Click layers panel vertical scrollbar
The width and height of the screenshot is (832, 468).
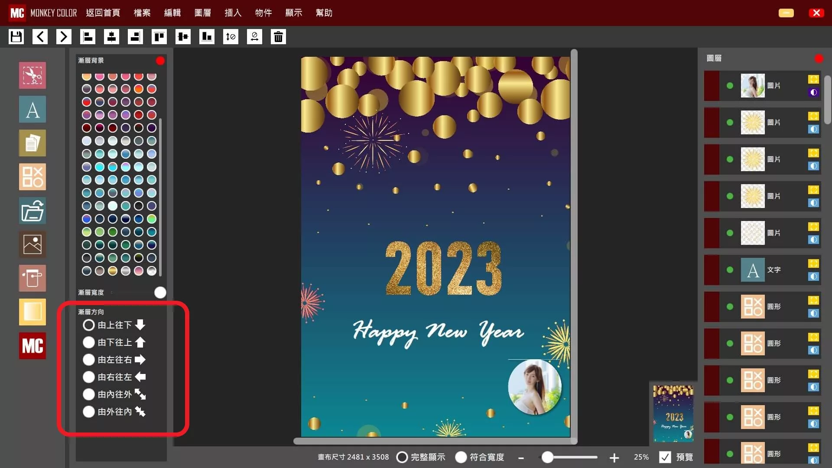pos(828,100)
